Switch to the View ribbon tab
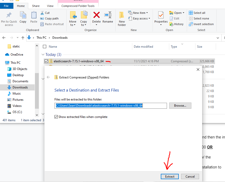 (50, 6)
